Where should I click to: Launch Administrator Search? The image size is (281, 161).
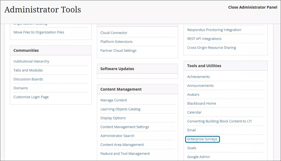(117, 136)
